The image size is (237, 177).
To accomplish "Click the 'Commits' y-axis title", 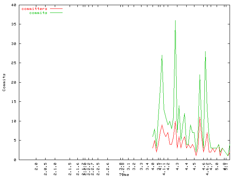I will (x=4, y=82).
